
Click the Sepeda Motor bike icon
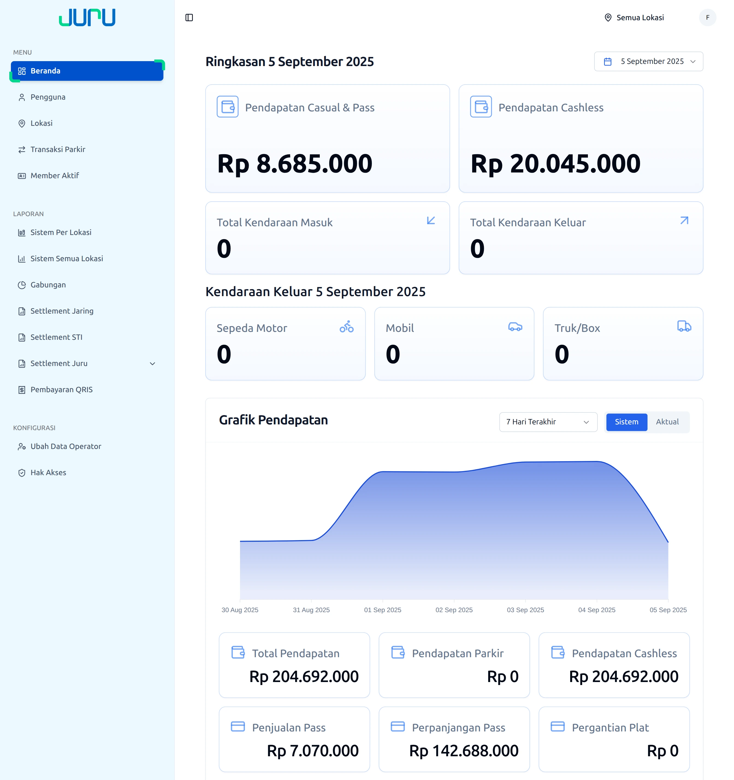coord(347,326)
